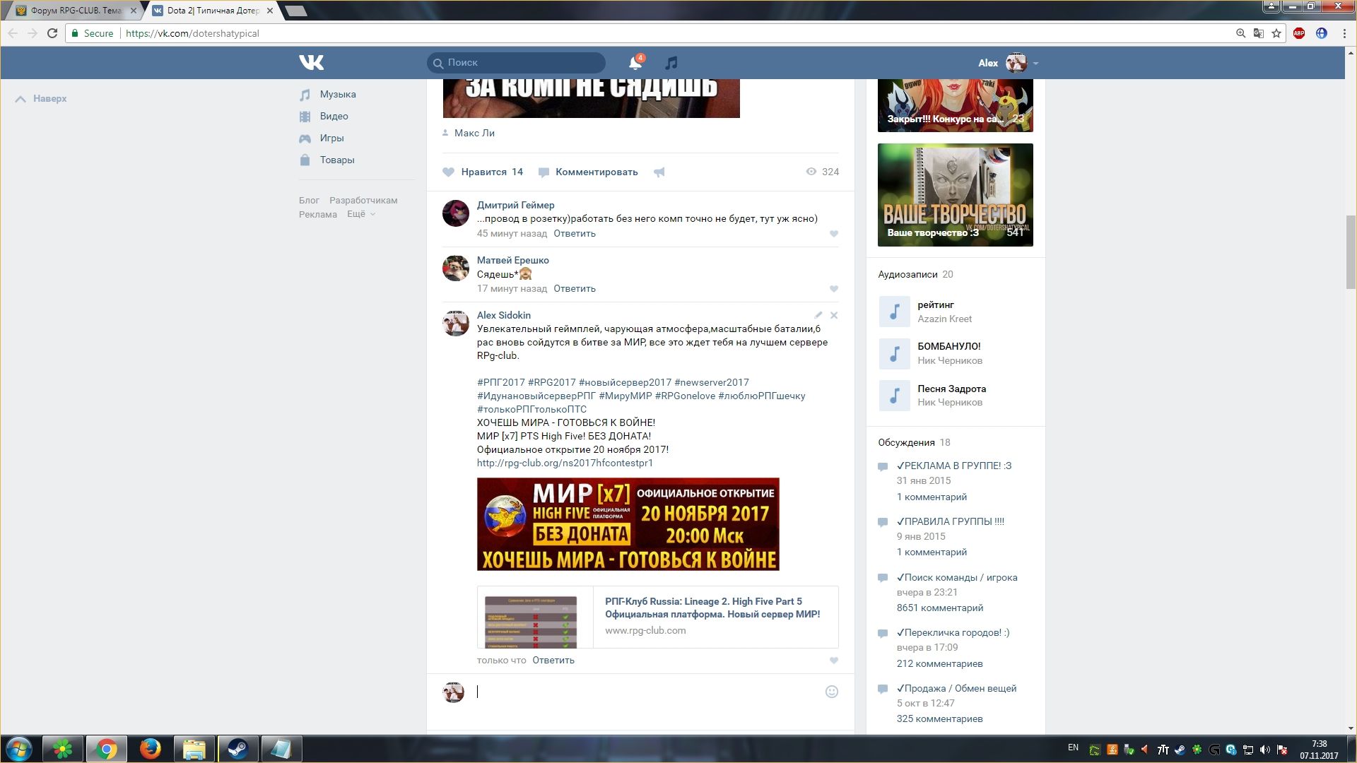Play the БОМБАНУЛО! audio track
Viewport: 1357px width, 763px height.
tap(894, 353)
